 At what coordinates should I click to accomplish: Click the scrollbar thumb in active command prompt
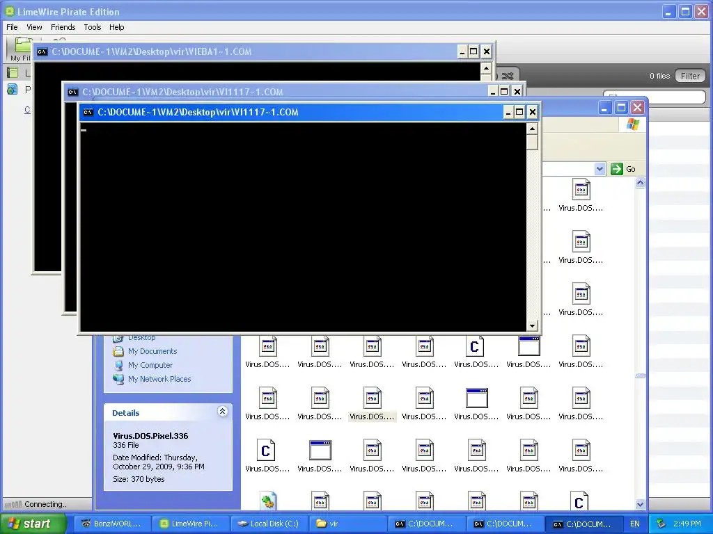point(532,142)
